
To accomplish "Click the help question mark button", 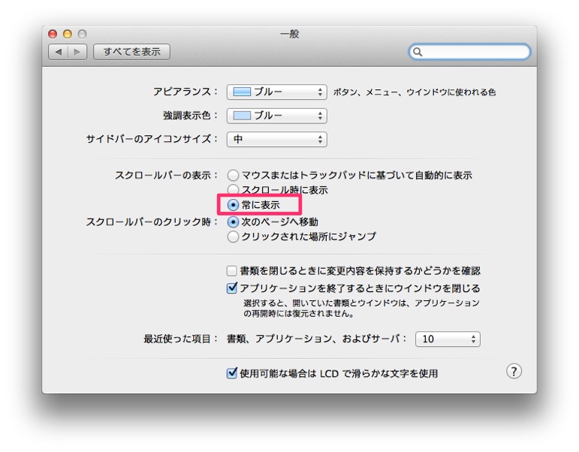I will point(514,372).
